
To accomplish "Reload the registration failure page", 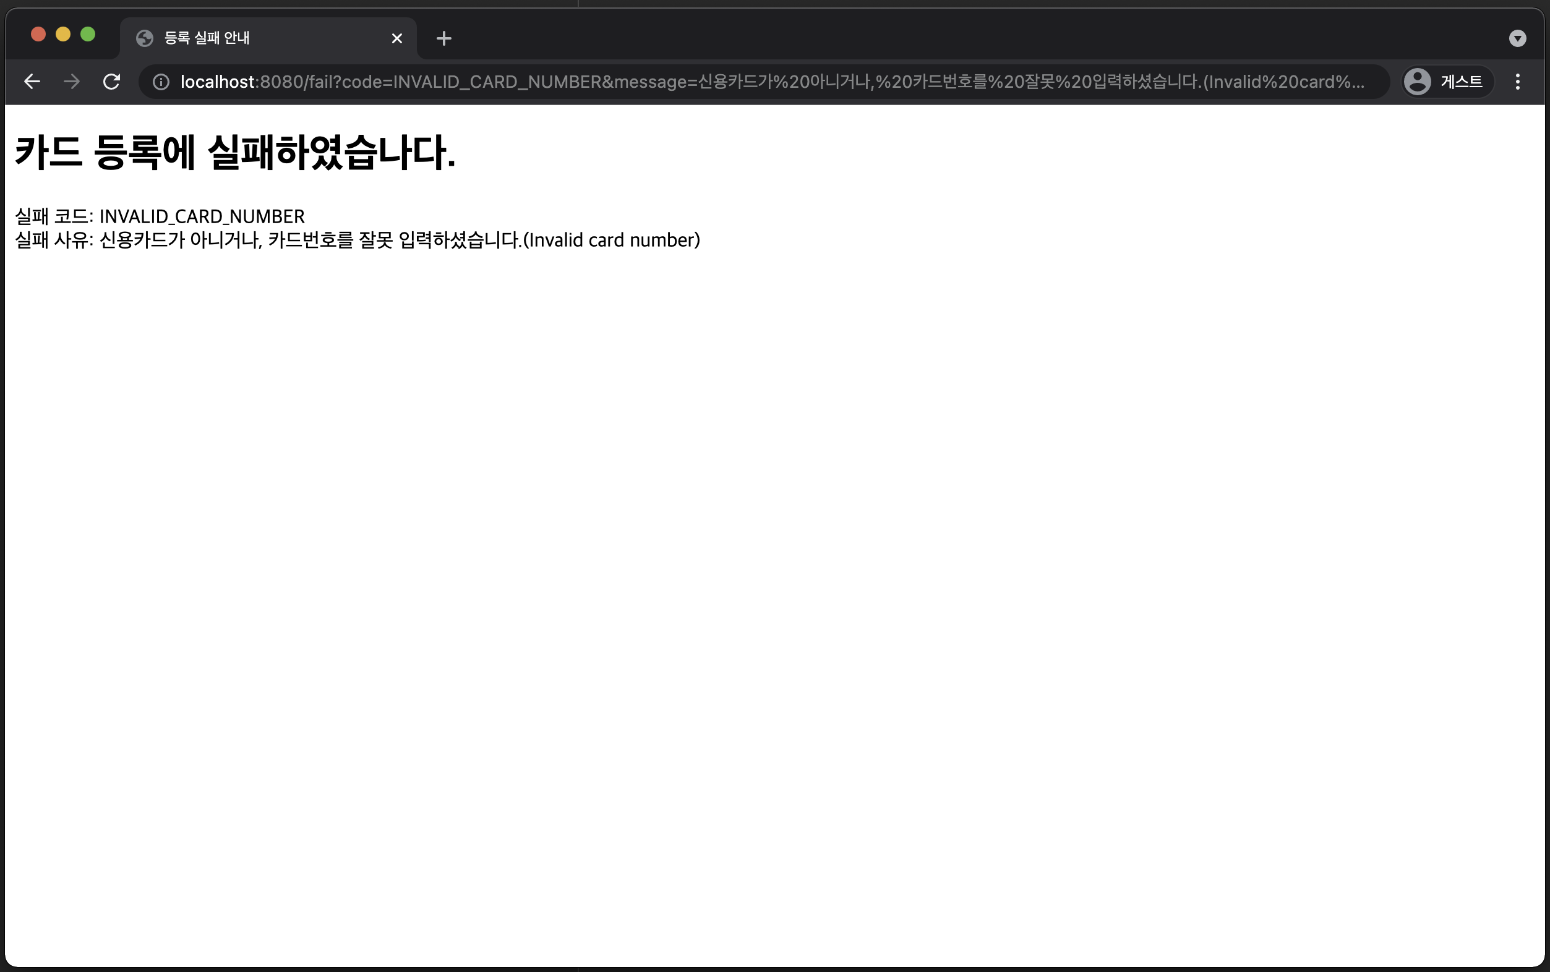I will pyautogui.click(x=112, y=82).
